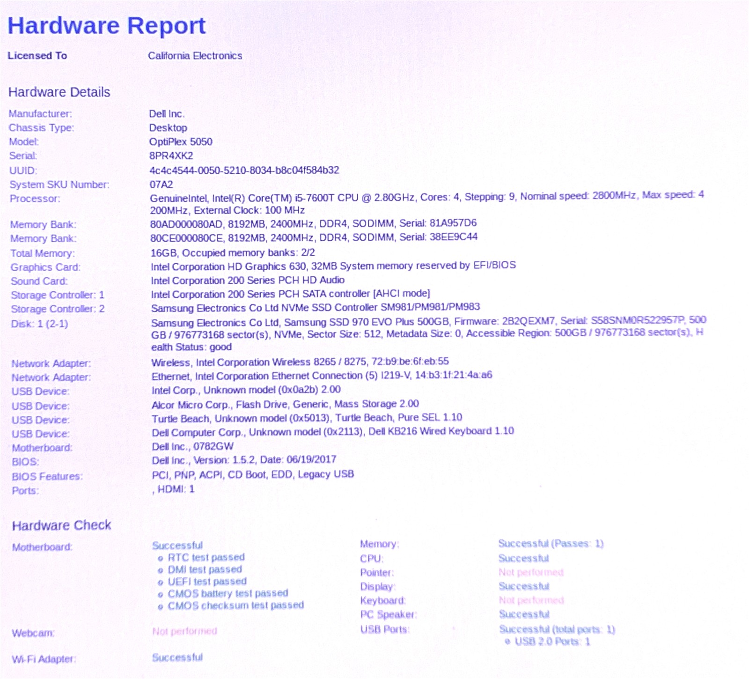The height and width of the screenshot is (679, 749).
Task: Click memory bank serial 38EE9C44 row
Action: 314,237
